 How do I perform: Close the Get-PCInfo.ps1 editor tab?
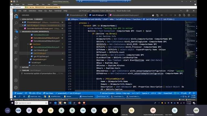(106, 15)
